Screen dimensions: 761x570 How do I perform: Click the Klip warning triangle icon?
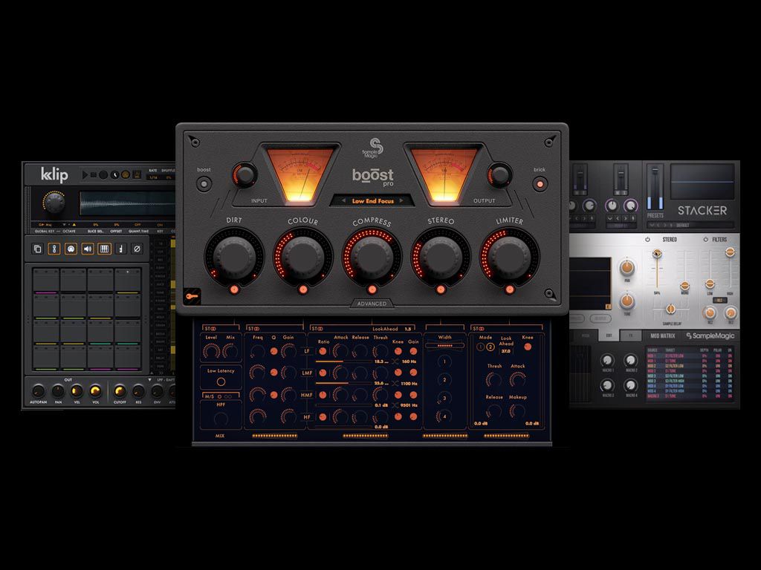click(74, 225)
